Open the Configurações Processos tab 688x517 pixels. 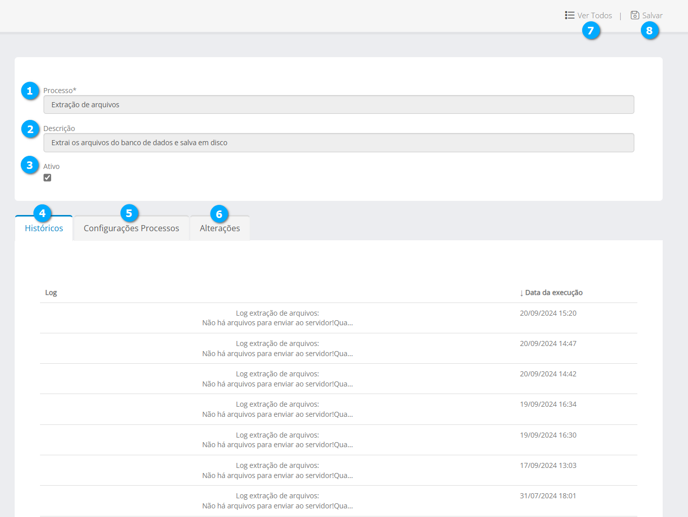131,228
